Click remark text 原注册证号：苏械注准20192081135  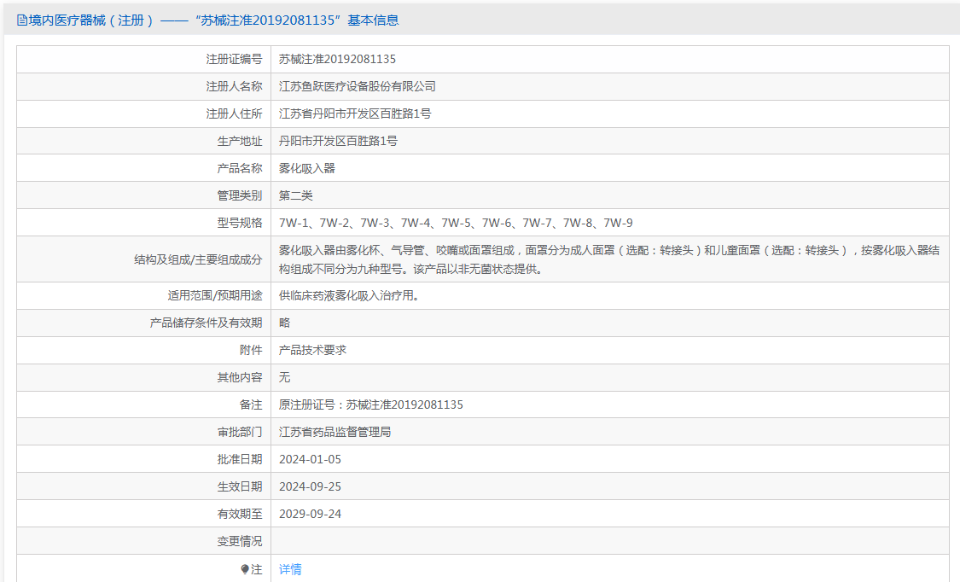(x=371, y=404)
